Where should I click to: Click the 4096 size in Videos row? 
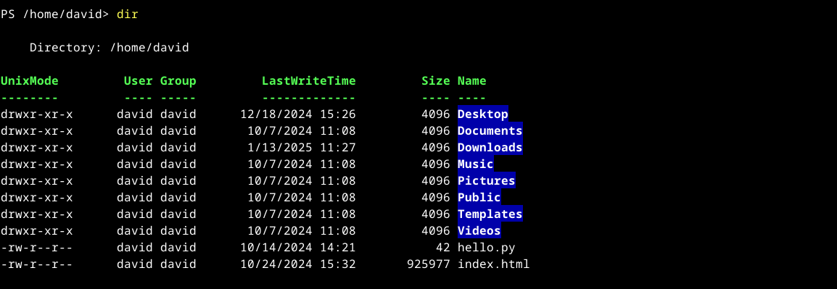tap(436, 230)
